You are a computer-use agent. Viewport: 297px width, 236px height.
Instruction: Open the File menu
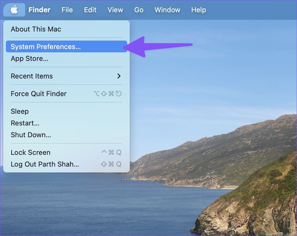(x=67, y=10)
